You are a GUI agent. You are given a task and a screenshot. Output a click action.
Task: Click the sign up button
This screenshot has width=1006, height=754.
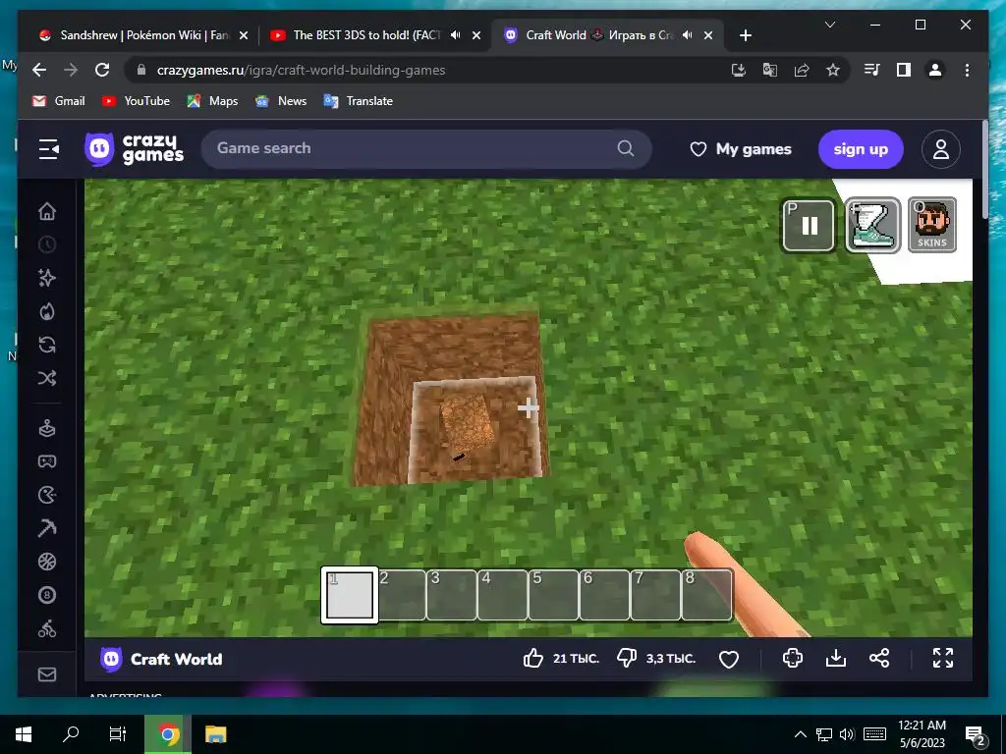[861, 149]
